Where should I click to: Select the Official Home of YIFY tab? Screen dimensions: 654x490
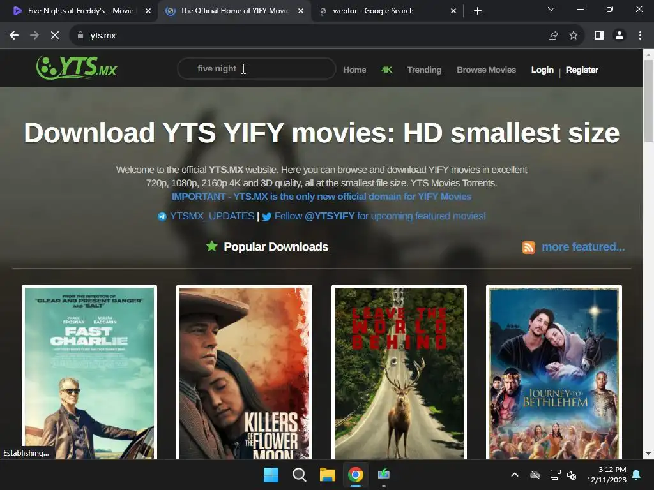click(234, 11)
